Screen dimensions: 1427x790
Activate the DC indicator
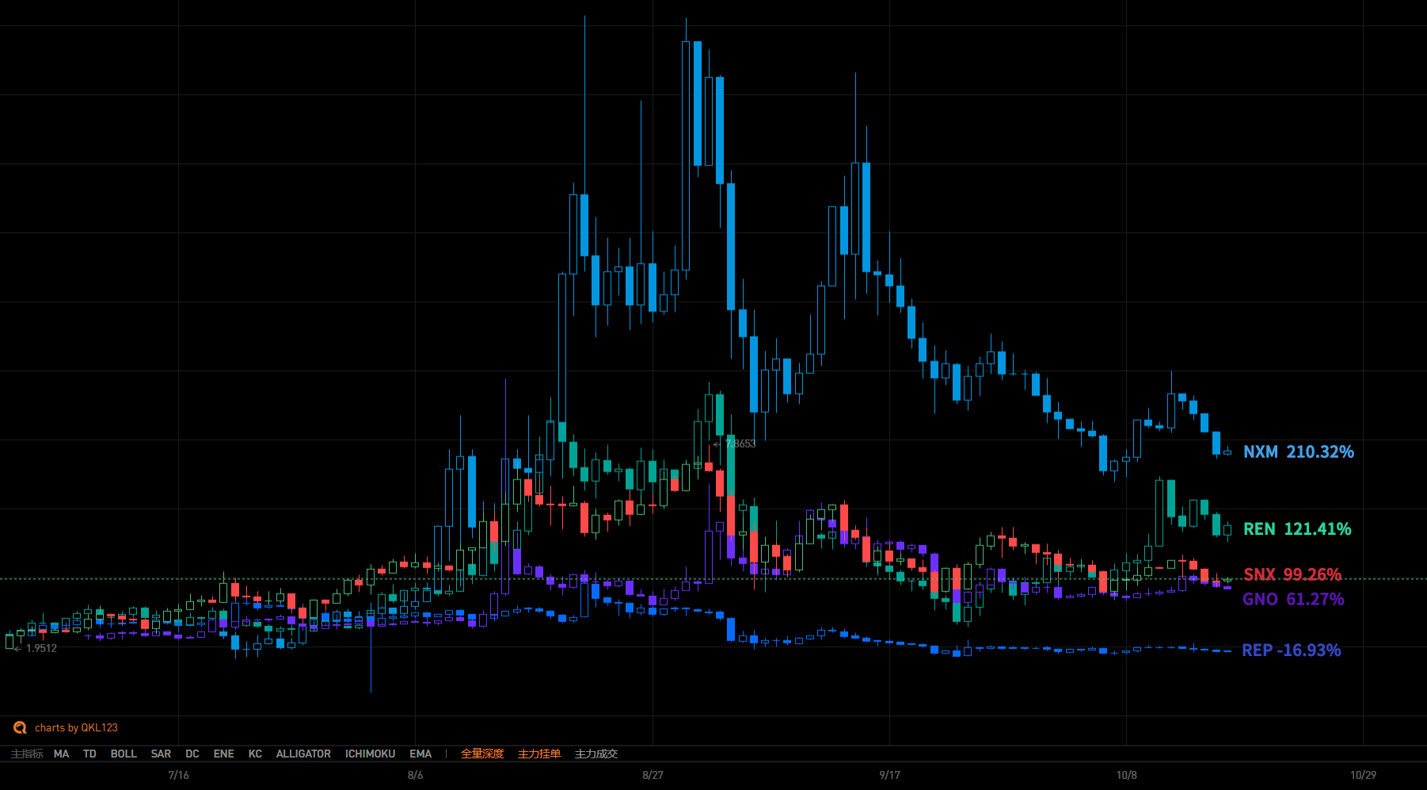(192, 754)
